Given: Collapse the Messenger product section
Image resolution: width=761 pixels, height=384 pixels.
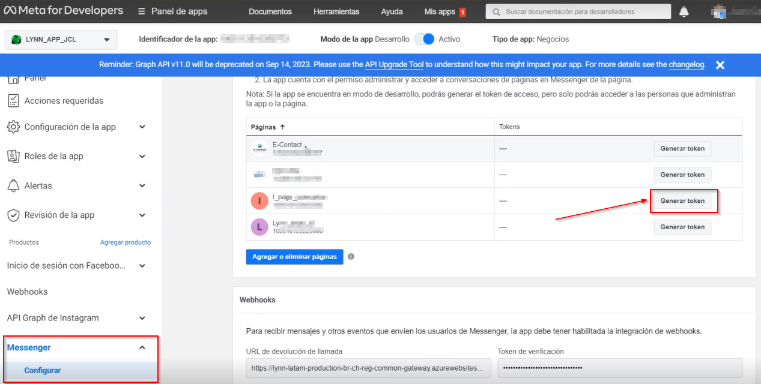Looking at the screenshot, I should [142, 347].
